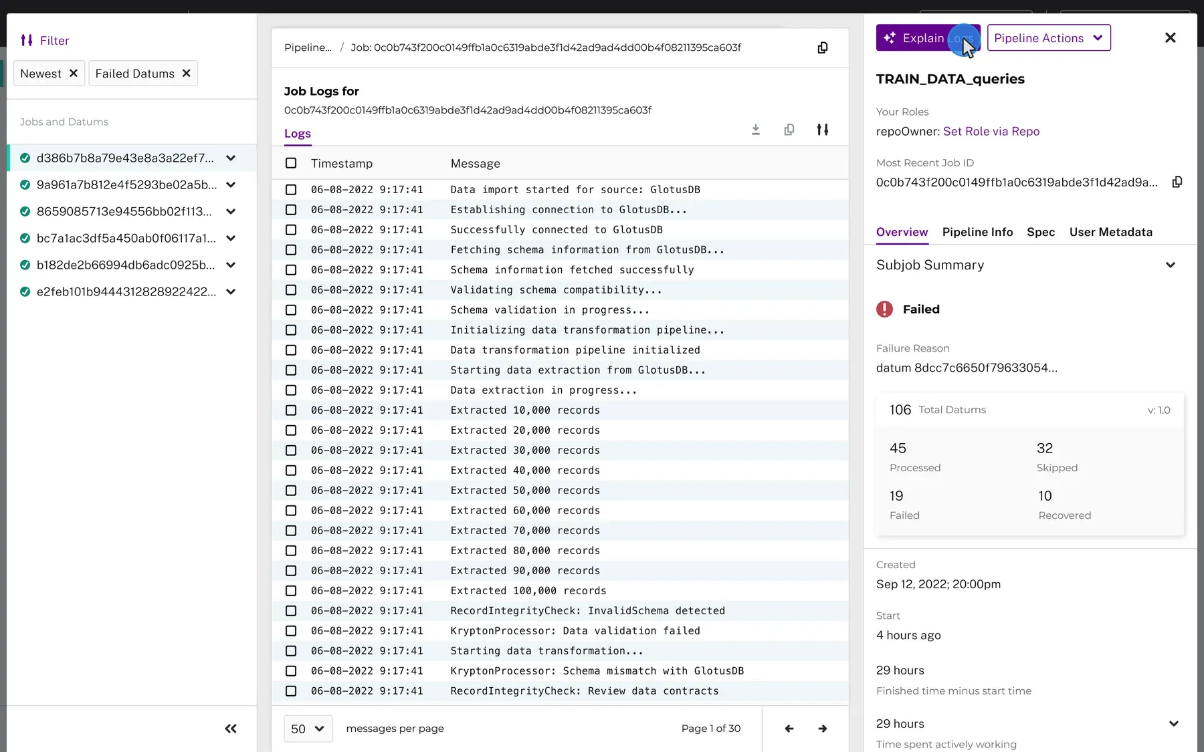The image size is (1204, 752).
Task: Open the Set Role via Repo link
Action: [x=991, y=131]
